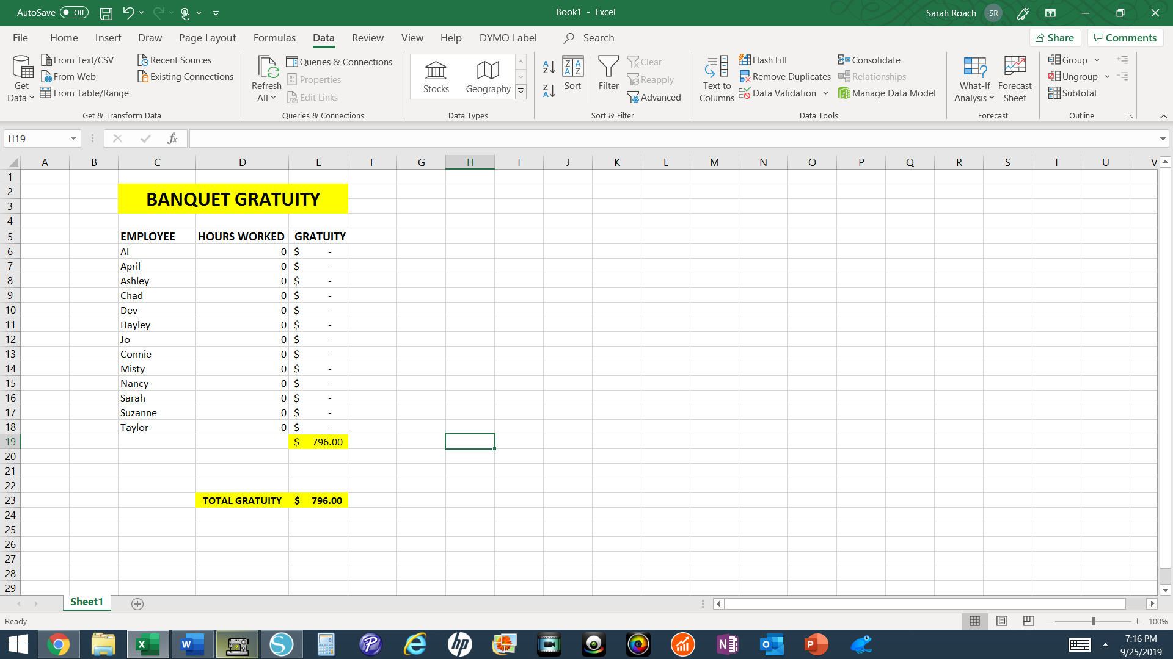The image size is (1173, 659).
Task: Click the Save icon in title bar
Action: (x=106, y=13)
